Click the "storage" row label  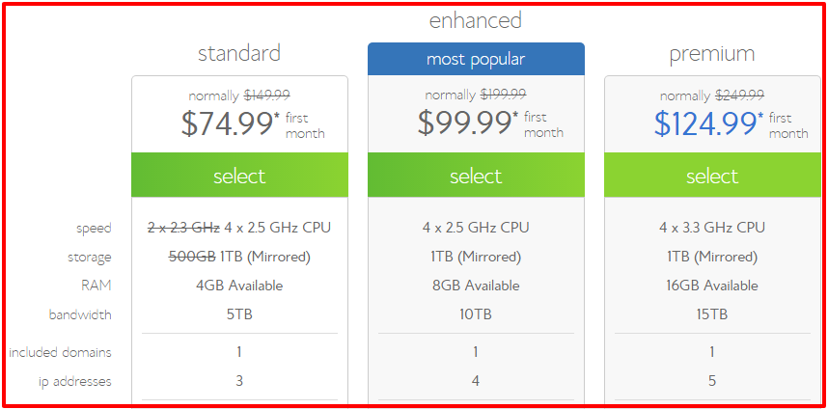coord(90,258)
